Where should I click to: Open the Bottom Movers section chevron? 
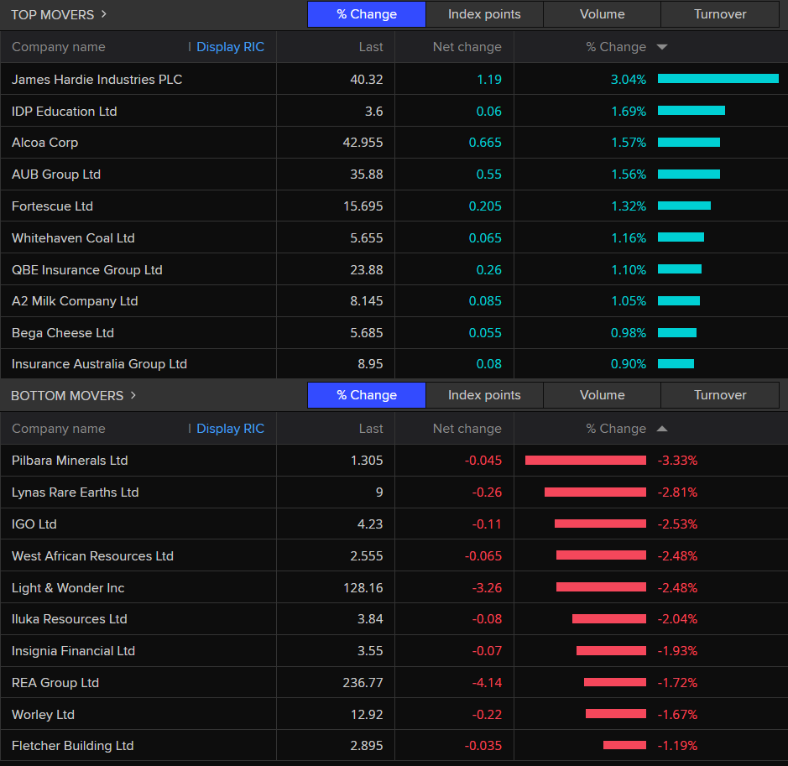133,395
